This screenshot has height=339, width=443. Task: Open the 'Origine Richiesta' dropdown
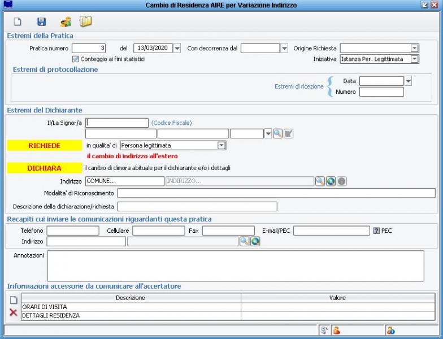click(x=414, y=49)
